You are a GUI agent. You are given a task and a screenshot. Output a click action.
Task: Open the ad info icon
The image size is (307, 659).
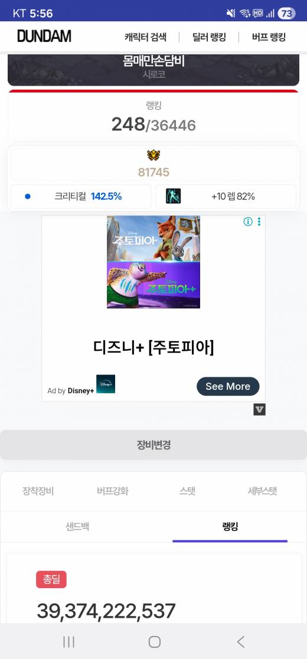[x=248, y=221]
